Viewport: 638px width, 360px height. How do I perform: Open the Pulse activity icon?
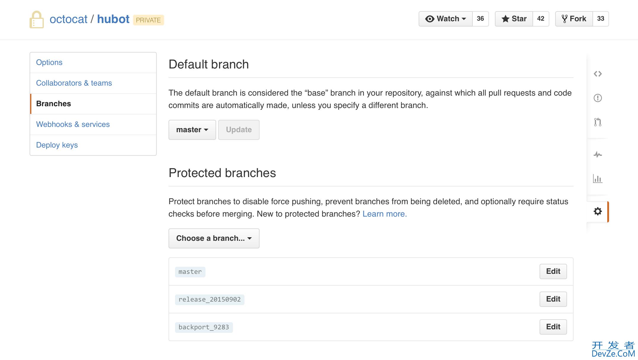click(597, 154)
